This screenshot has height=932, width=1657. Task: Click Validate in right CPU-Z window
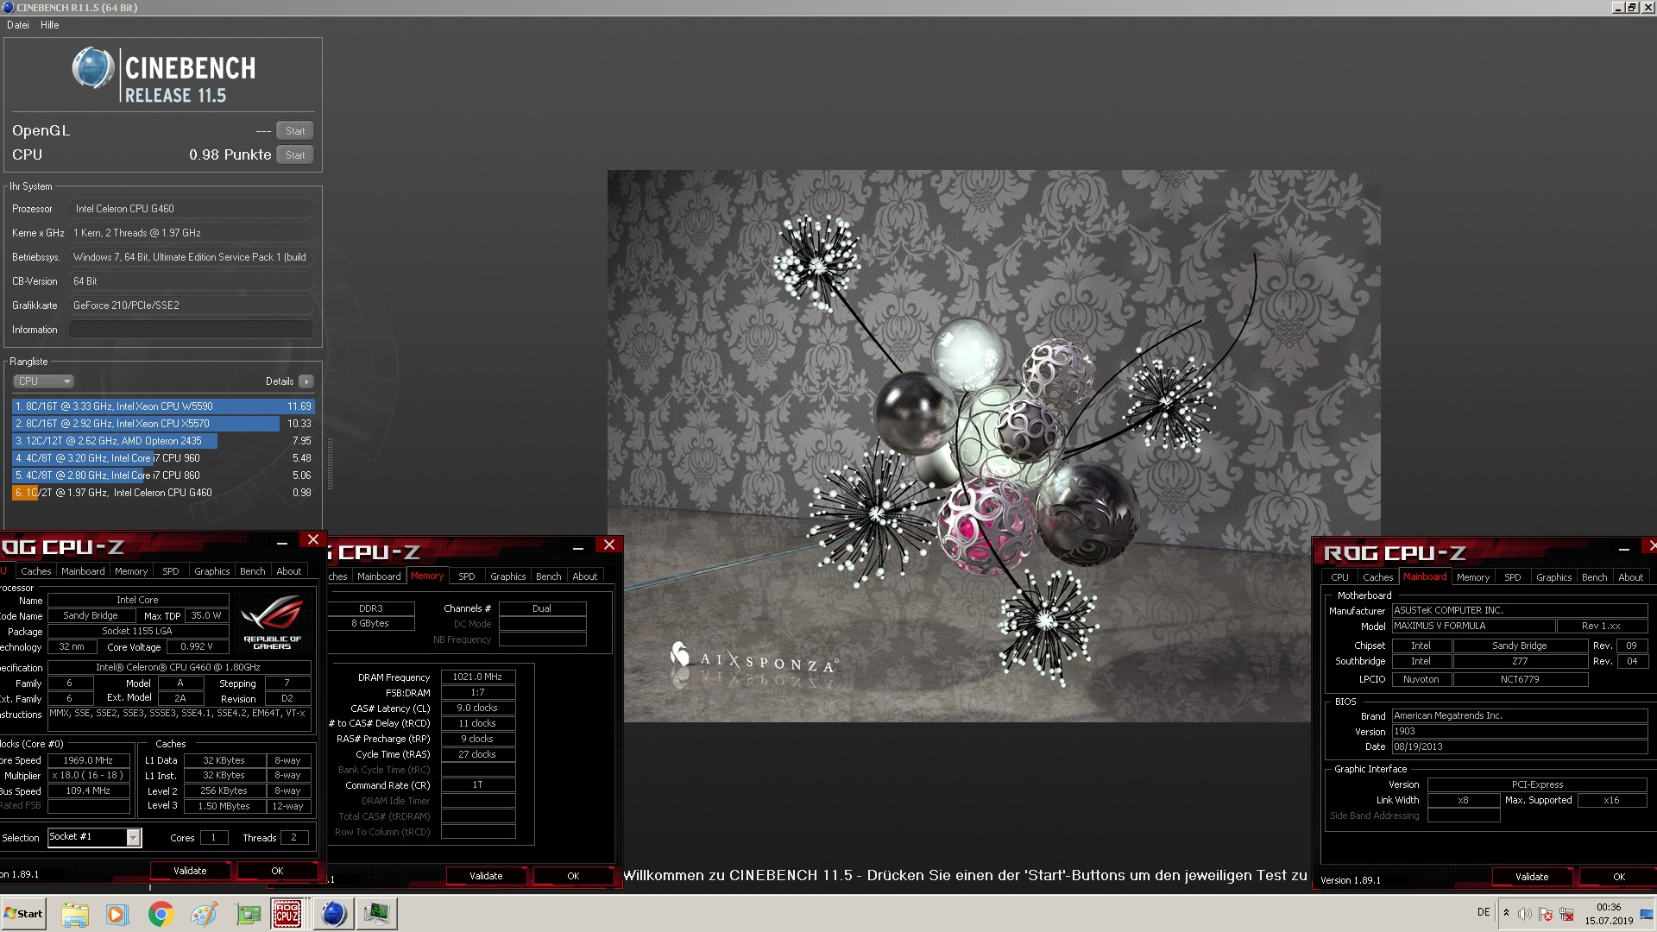point(1532,878)
